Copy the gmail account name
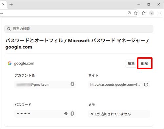Viewport: 164px width, 129px height. pyautogui.click(x=72, y=84)
